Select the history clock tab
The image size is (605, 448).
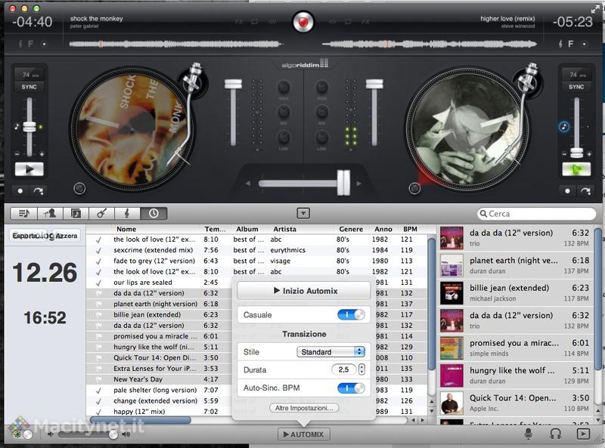tap(154, 213)
